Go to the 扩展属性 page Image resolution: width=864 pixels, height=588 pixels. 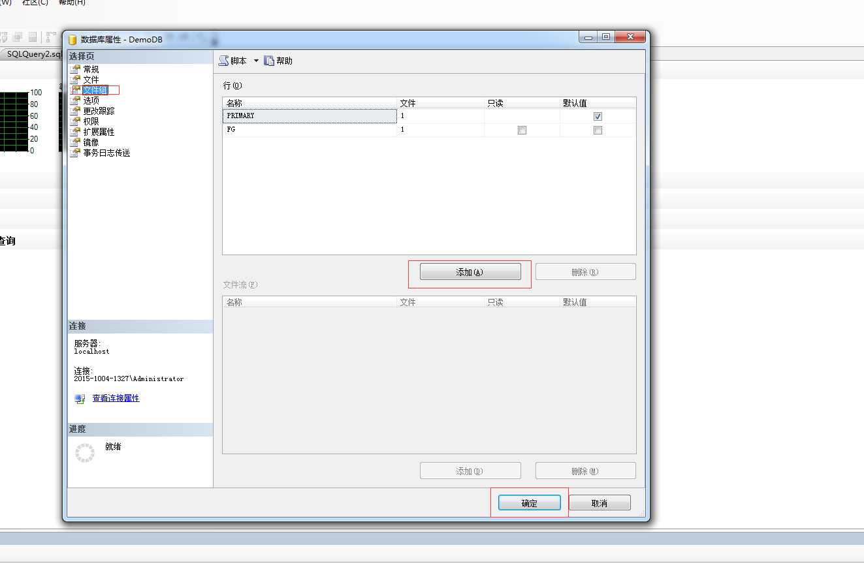[x=99, y=132]
